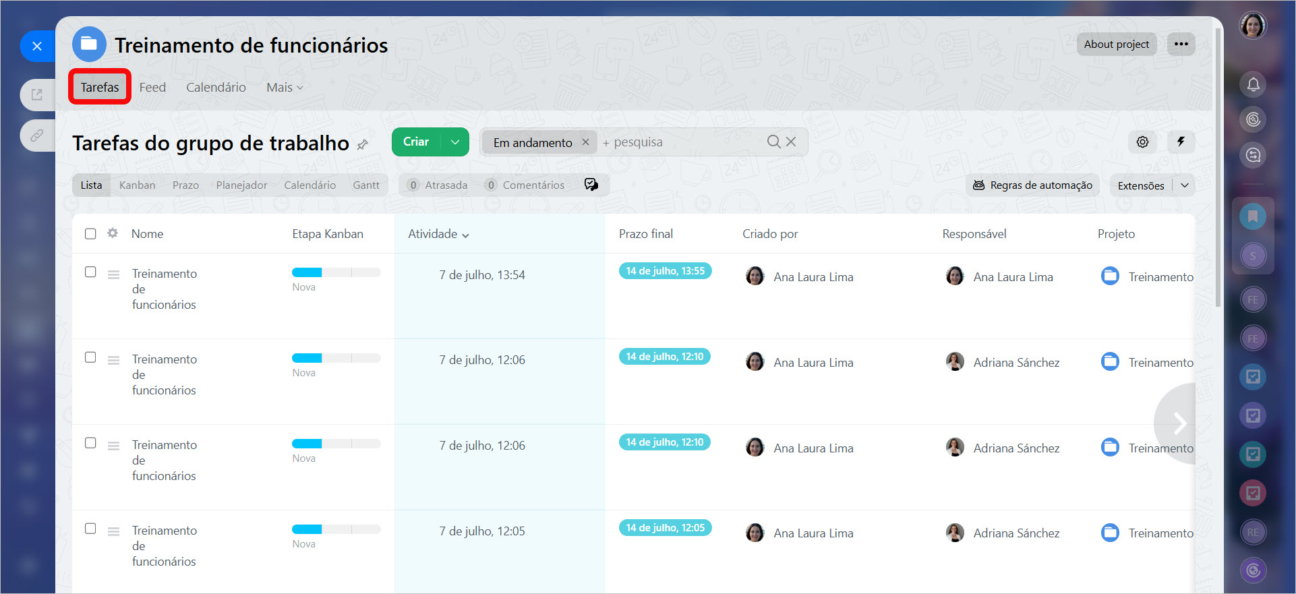The width and height of the screenshot is (1296, 594).
Task: Click the vertical scrollbar
Action: [1218, 169]
